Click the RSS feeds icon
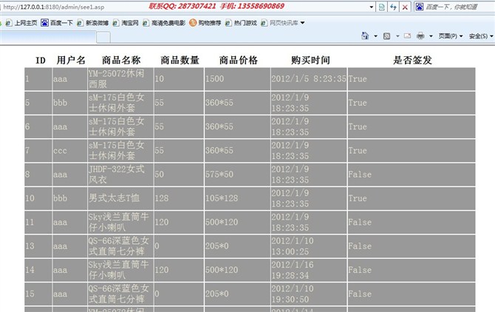Screen dimensions: 495x312 pos(386,36)
